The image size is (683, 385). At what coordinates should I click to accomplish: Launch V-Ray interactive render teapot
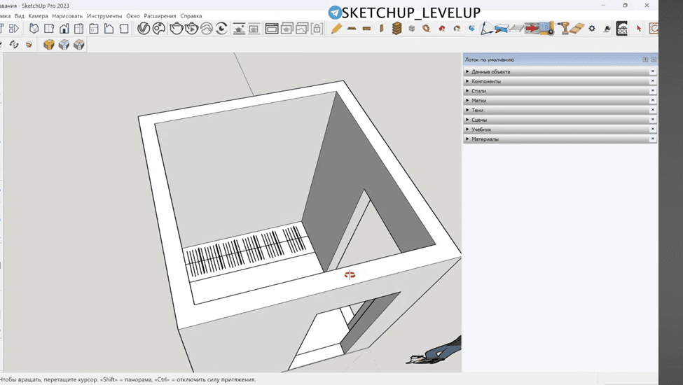tap(191, 29)
